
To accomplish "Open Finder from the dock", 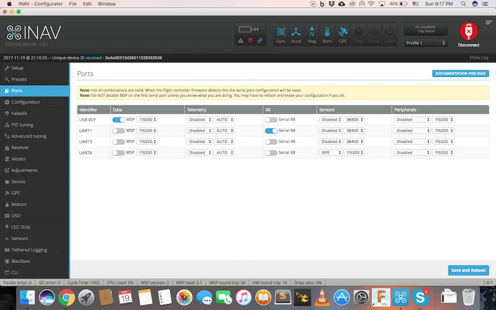I will (27, 297).
